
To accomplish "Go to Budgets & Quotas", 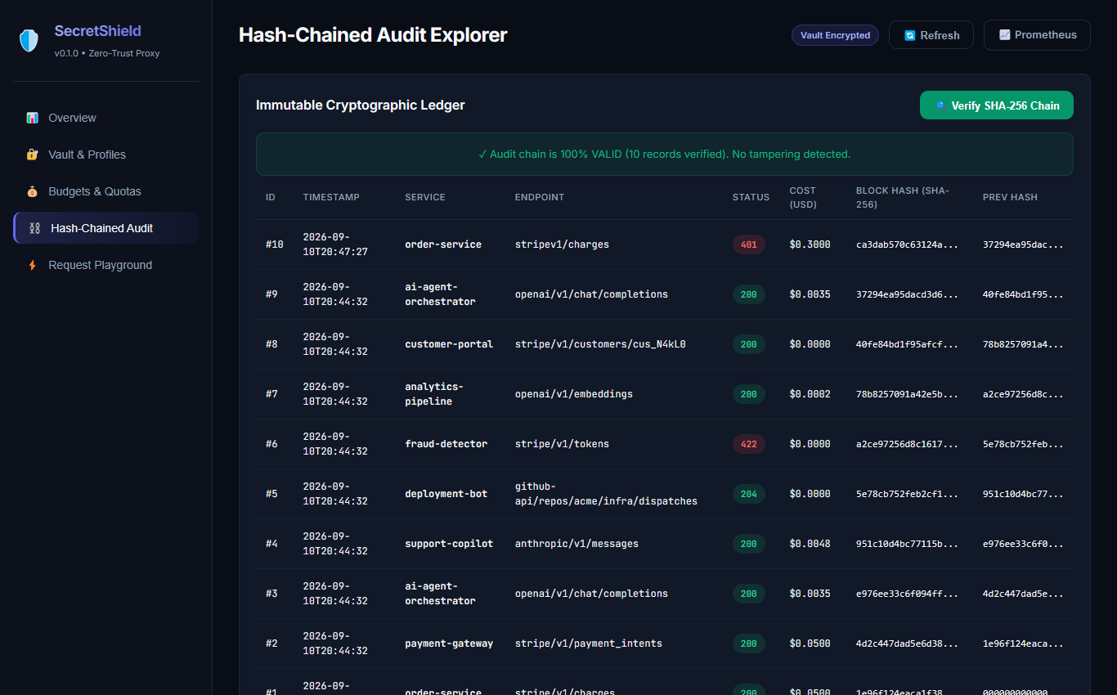I will 105,191.
